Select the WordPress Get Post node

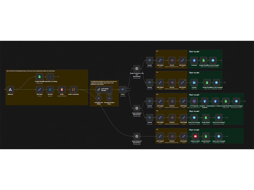click(50, 89)
